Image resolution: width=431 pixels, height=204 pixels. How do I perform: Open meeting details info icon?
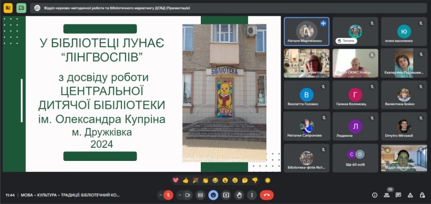(375, 195)
